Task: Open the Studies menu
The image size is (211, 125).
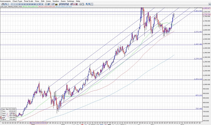Action: pyautogui.click(x=56, y=1)
